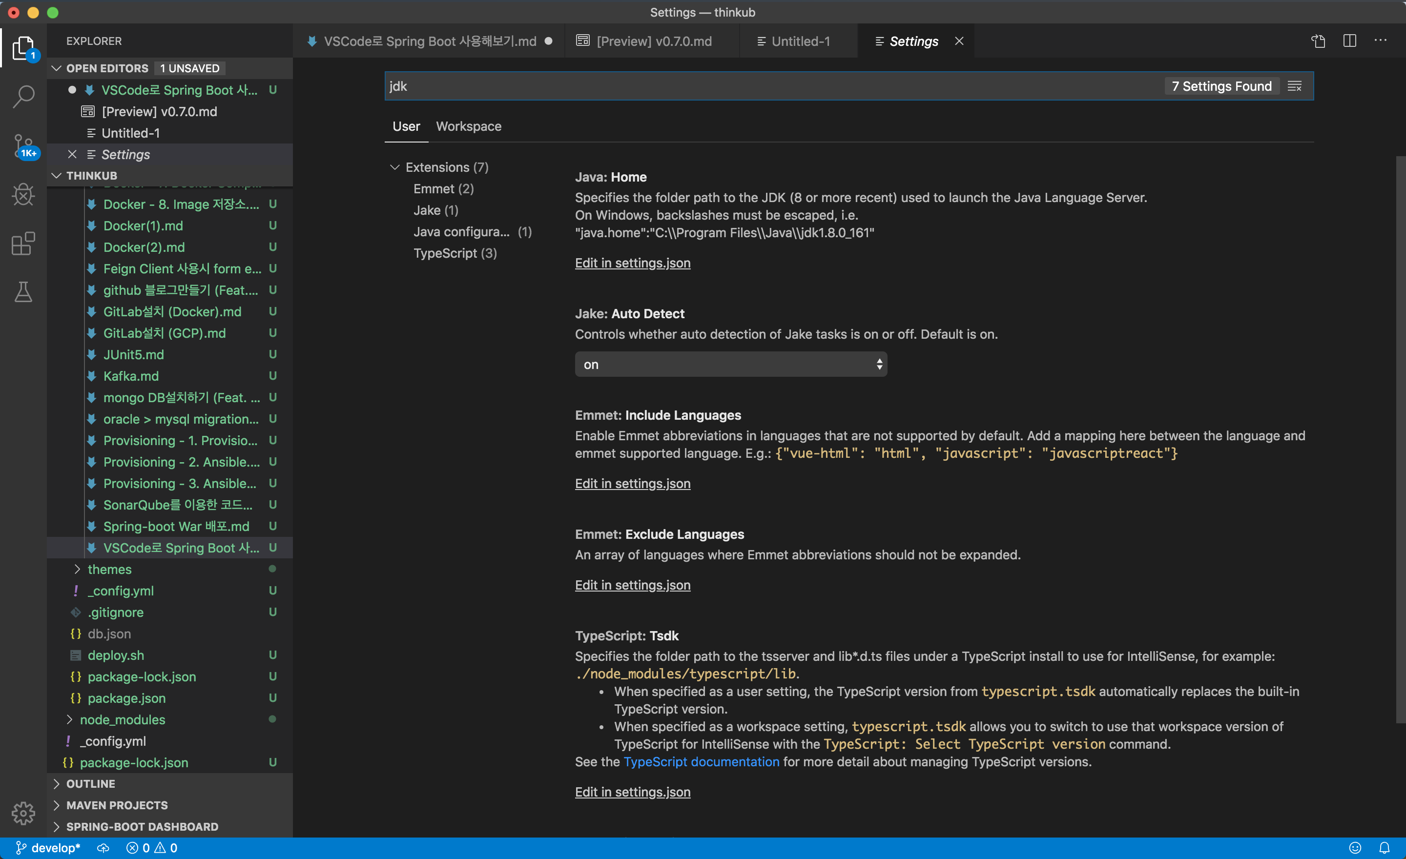Select Jake (1) in settings tree

[435, 210]
